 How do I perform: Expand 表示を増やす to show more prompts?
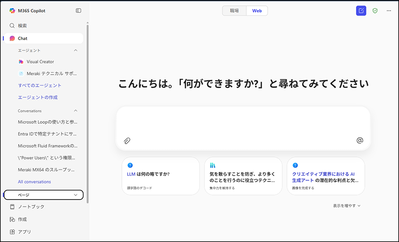[x=347, y=206]
